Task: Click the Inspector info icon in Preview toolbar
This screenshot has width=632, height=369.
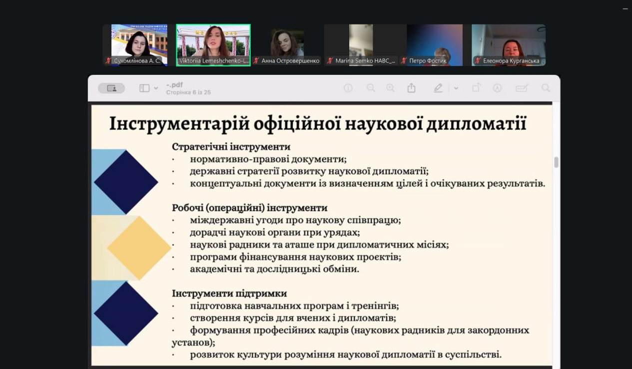Action: coord(348,88)
